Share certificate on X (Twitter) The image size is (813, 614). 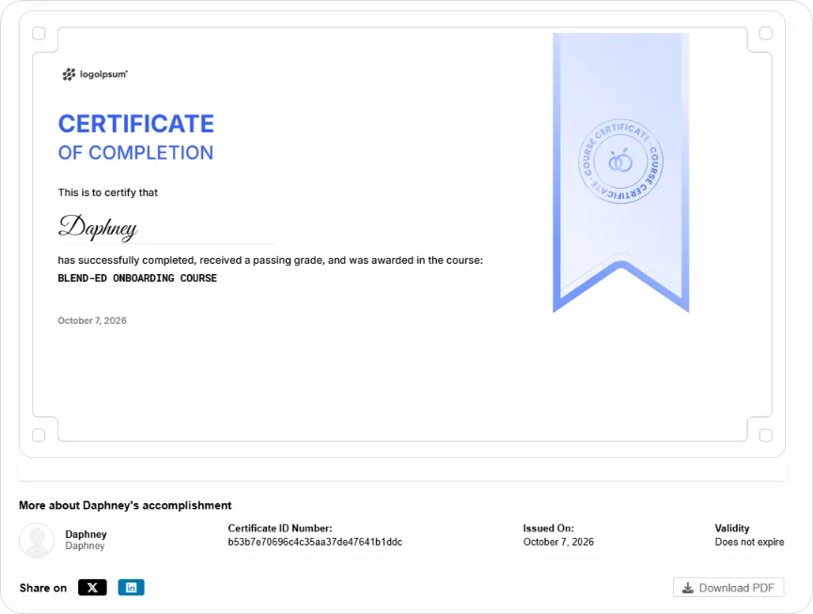tap(92, 588)
